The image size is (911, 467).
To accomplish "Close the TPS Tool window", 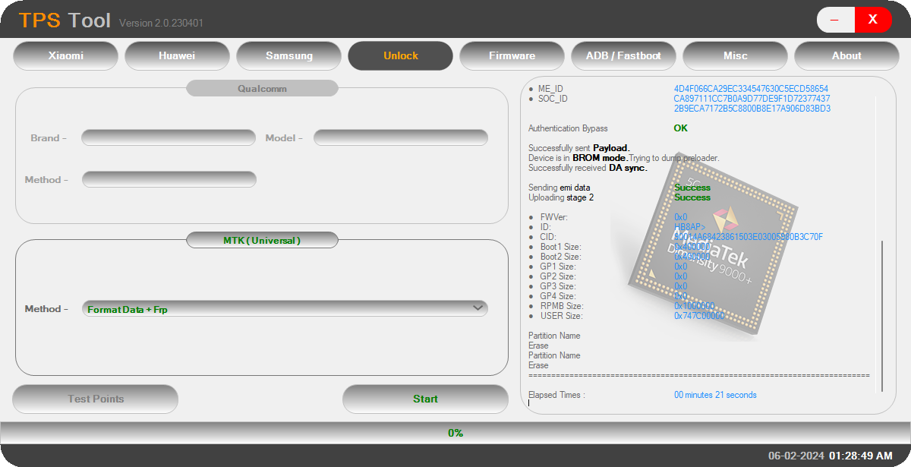I will click(x=873, y=20).
